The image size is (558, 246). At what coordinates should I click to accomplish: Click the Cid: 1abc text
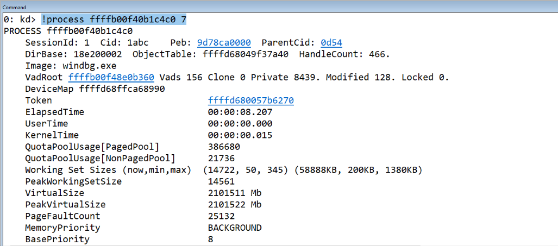124,43
